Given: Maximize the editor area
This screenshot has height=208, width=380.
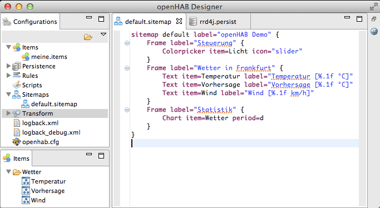Looking at the screenshot, I should coord(359,19).
